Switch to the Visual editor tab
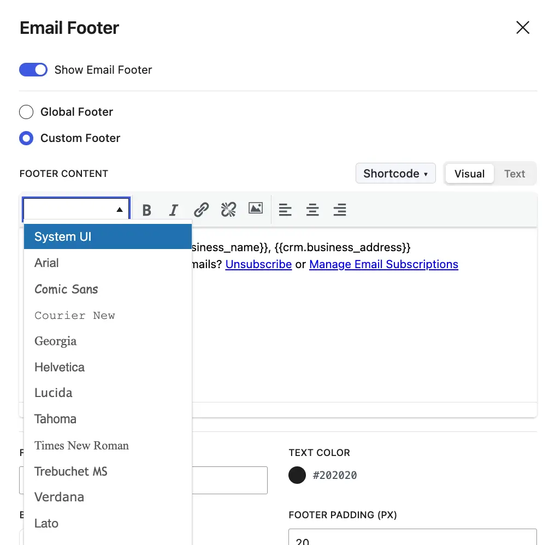Viewport: 555px width, 545px height. pyautogui.click(x=469, y=174)
